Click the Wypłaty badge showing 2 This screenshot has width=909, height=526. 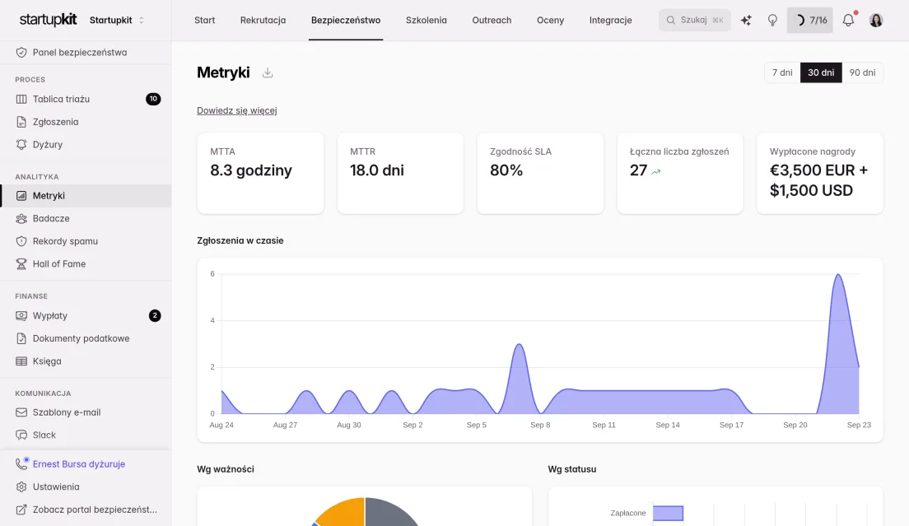pyautogui.click(x=155, y=316)
